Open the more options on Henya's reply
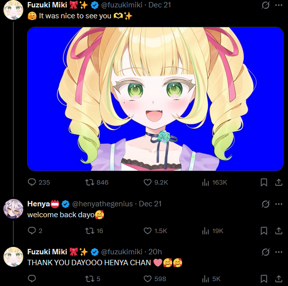Image resolution: width=288 pixels, height=286 pixels. [279, 204]
